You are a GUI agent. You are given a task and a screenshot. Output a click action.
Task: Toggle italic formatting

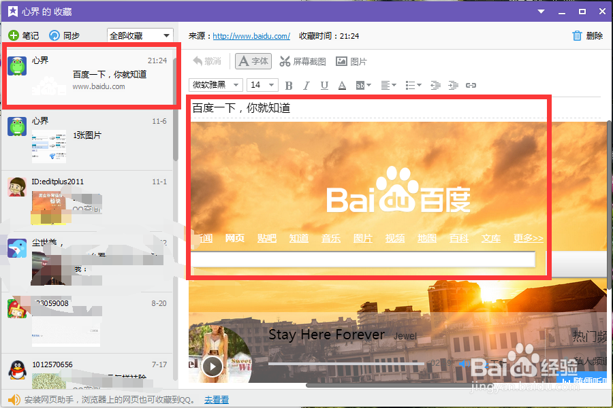[305, 85]
